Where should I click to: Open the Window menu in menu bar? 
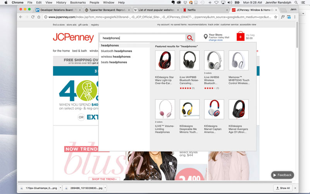pyautogui.click(x=108, y=2)
